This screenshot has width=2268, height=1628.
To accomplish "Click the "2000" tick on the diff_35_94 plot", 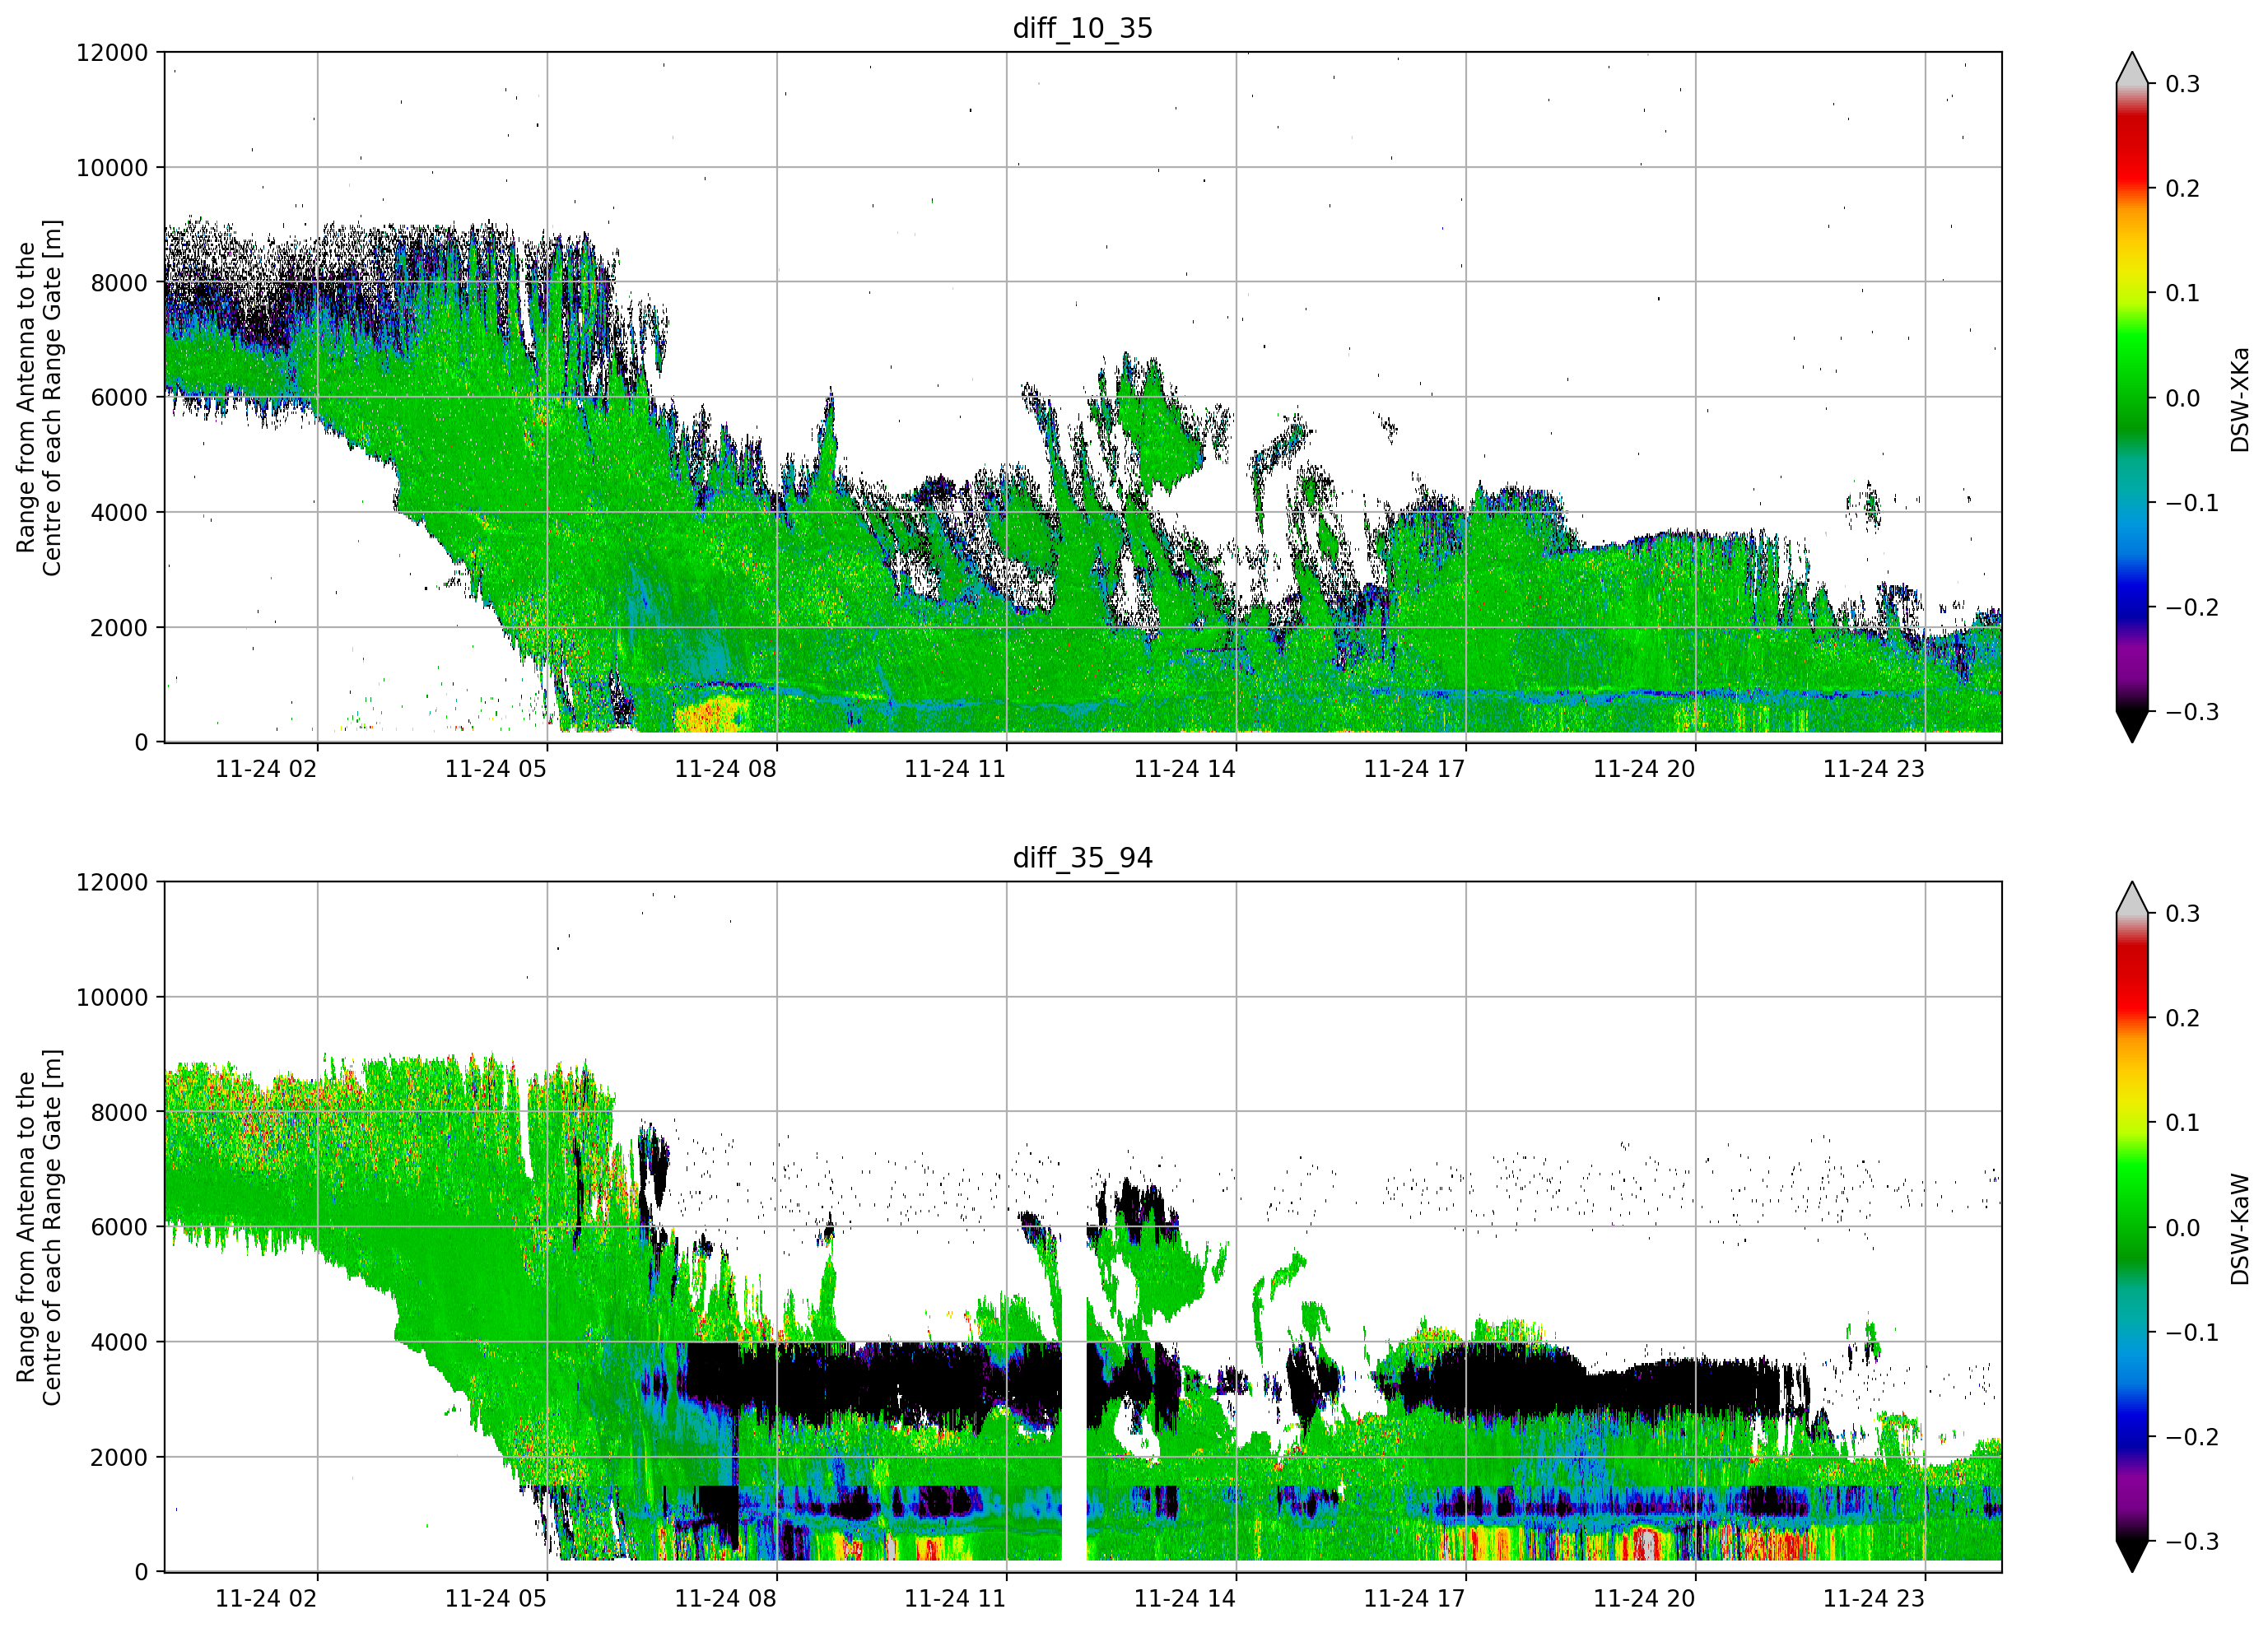I will pyautogui.click(x=119, y=1458).
